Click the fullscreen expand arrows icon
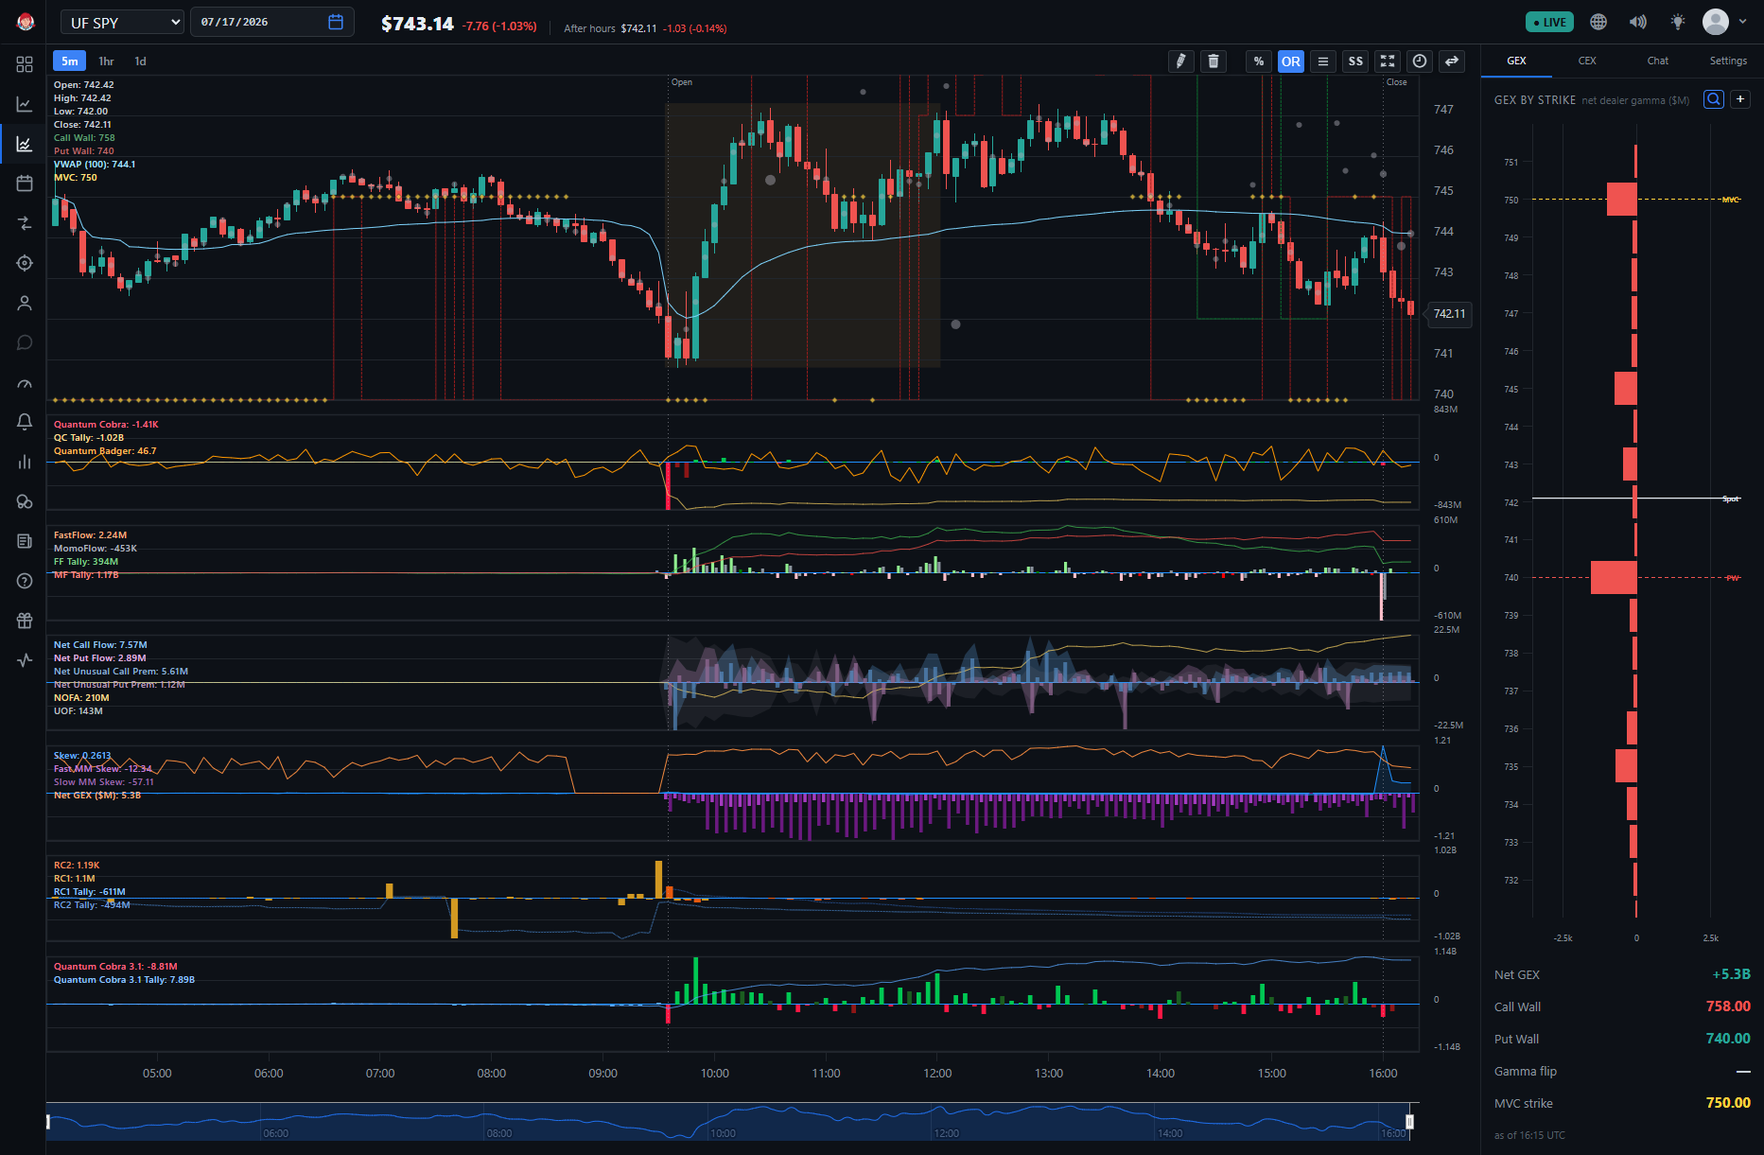Screen dimensions: 1764x1155 pyautogui.click(x=1388, y=61)
